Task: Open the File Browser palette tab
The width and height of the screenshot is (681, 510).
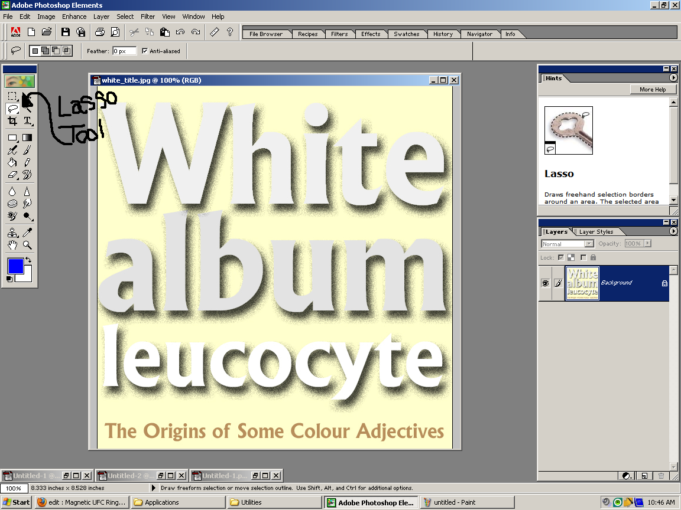Action: (x=266, y=34)
